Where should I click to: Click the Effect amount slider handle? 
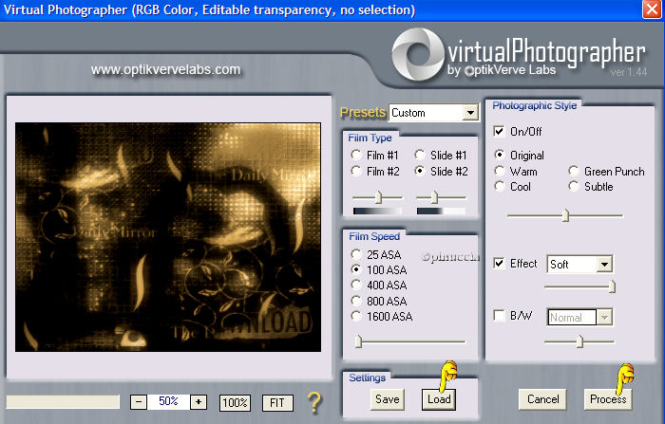[612, 286]
